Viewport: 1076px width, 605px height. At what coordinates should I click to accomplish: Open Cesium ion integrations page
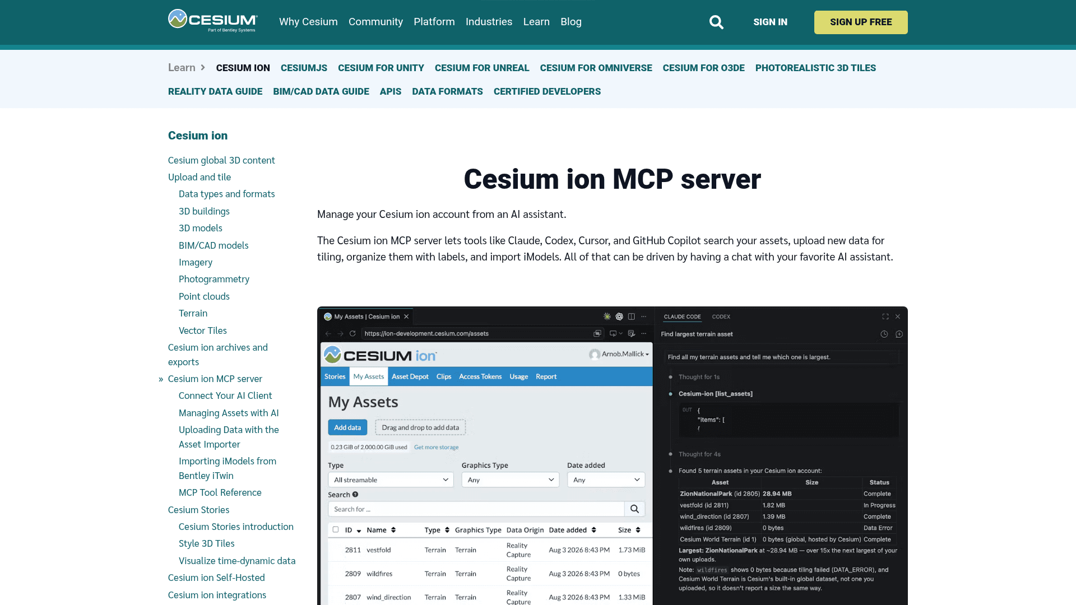click(x=217, y=595)
